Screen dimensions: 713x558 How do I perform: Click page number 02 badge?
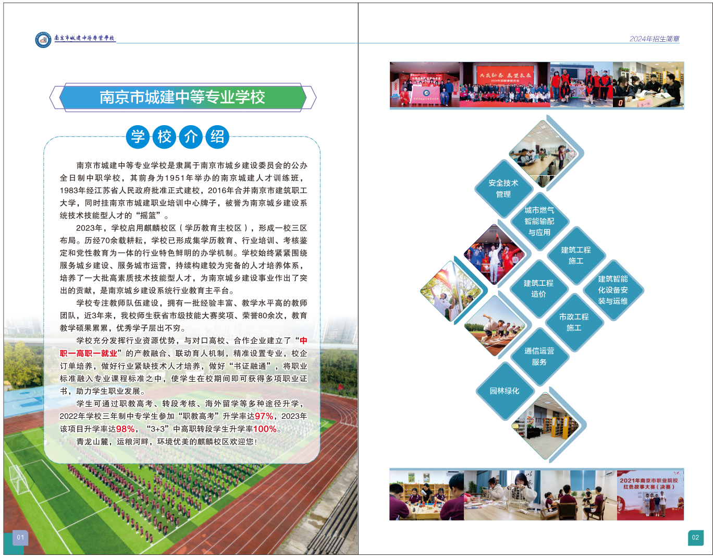point(696,538)
